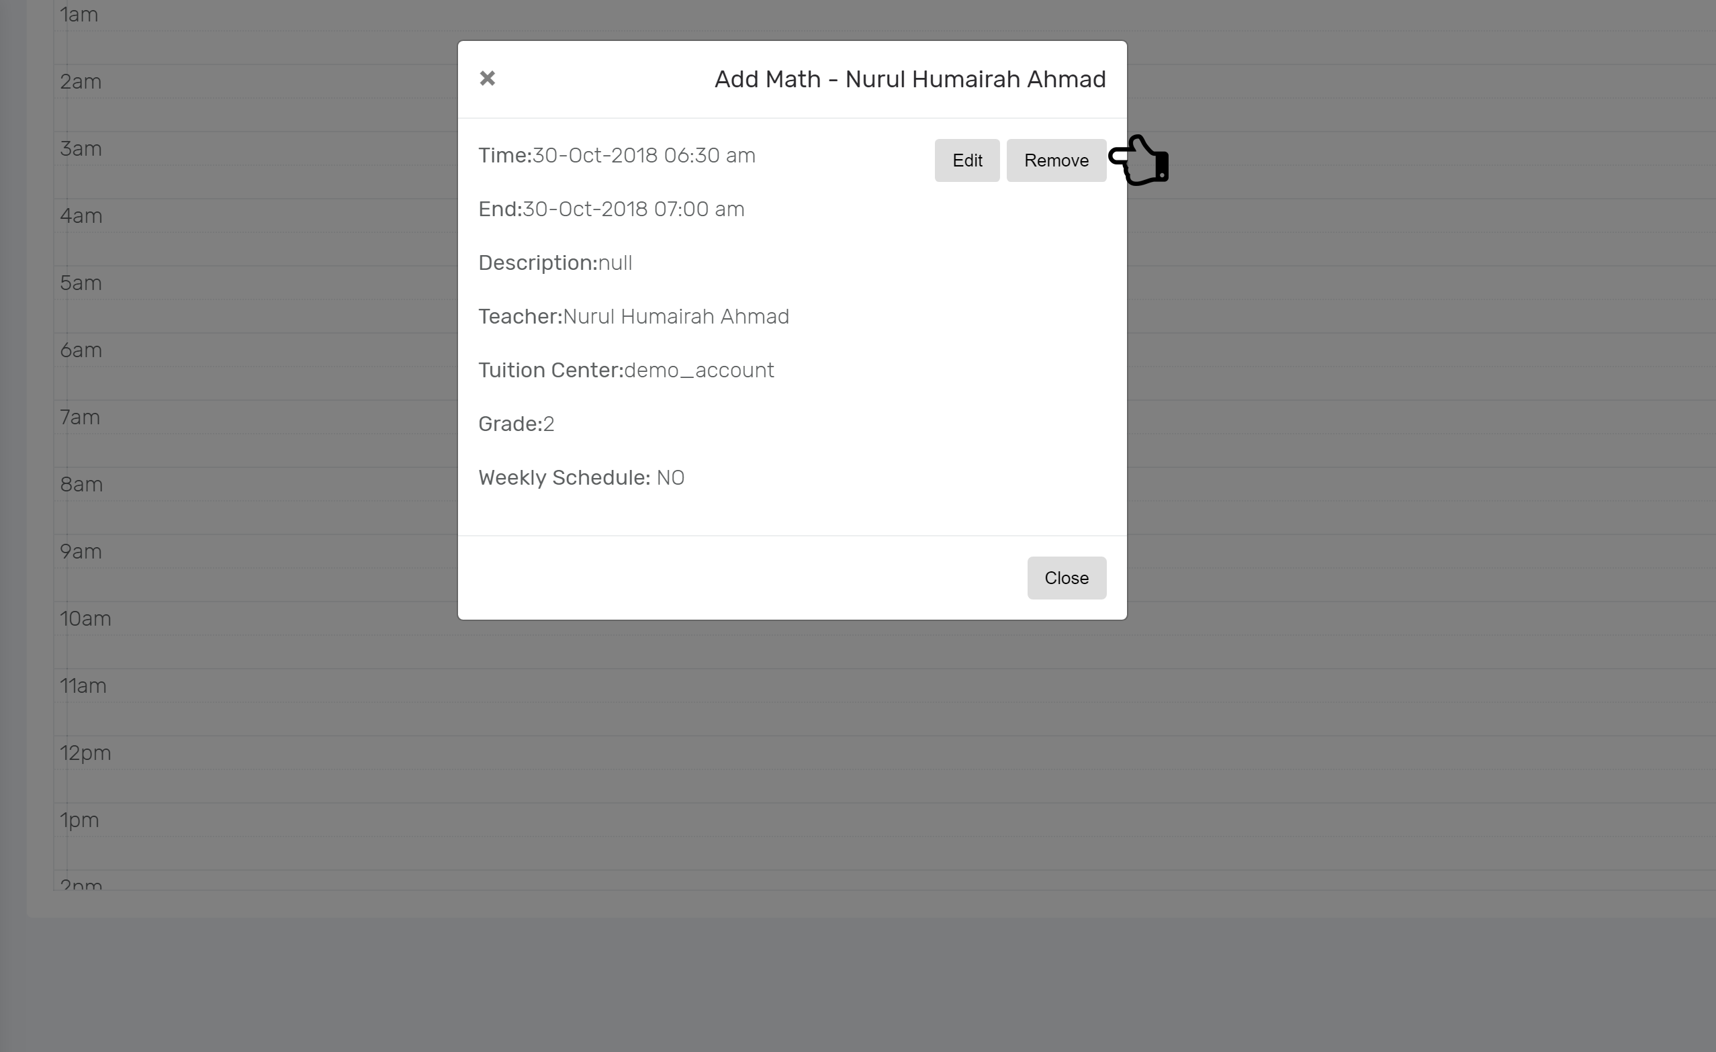Viewport: 1716px width, 1052px height.
Task: Click the pointing hand icon beside Remove
Action: pyautogui.click(x=1139, y=160)
